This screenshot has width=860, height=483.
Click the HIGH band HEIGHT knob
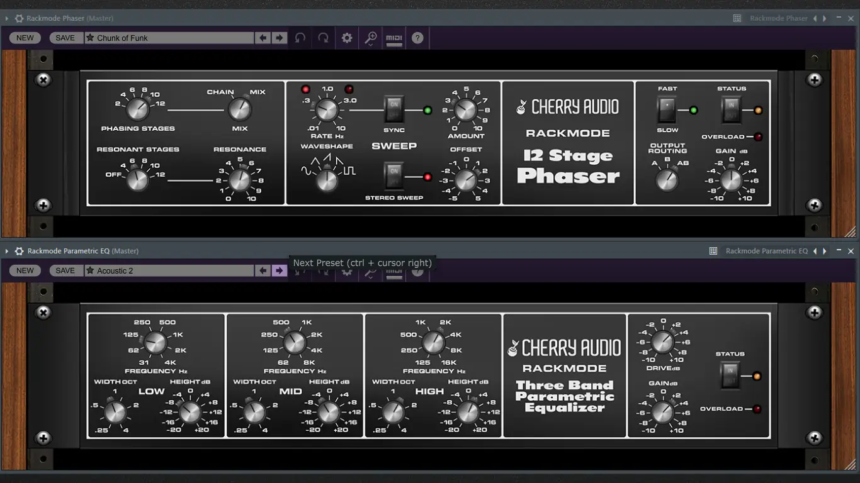468,412
